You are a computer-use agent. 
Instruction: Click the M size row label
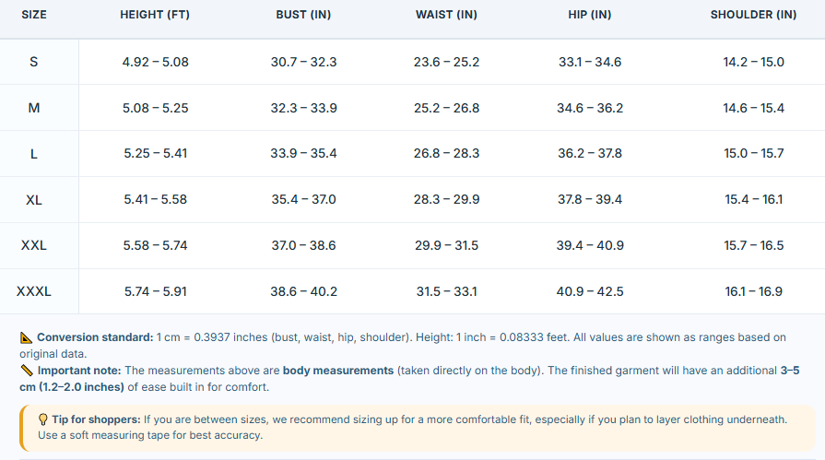[34, 108]
